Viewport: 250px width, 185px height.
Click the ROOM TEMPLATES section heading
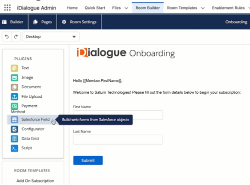tap(32, 171)
